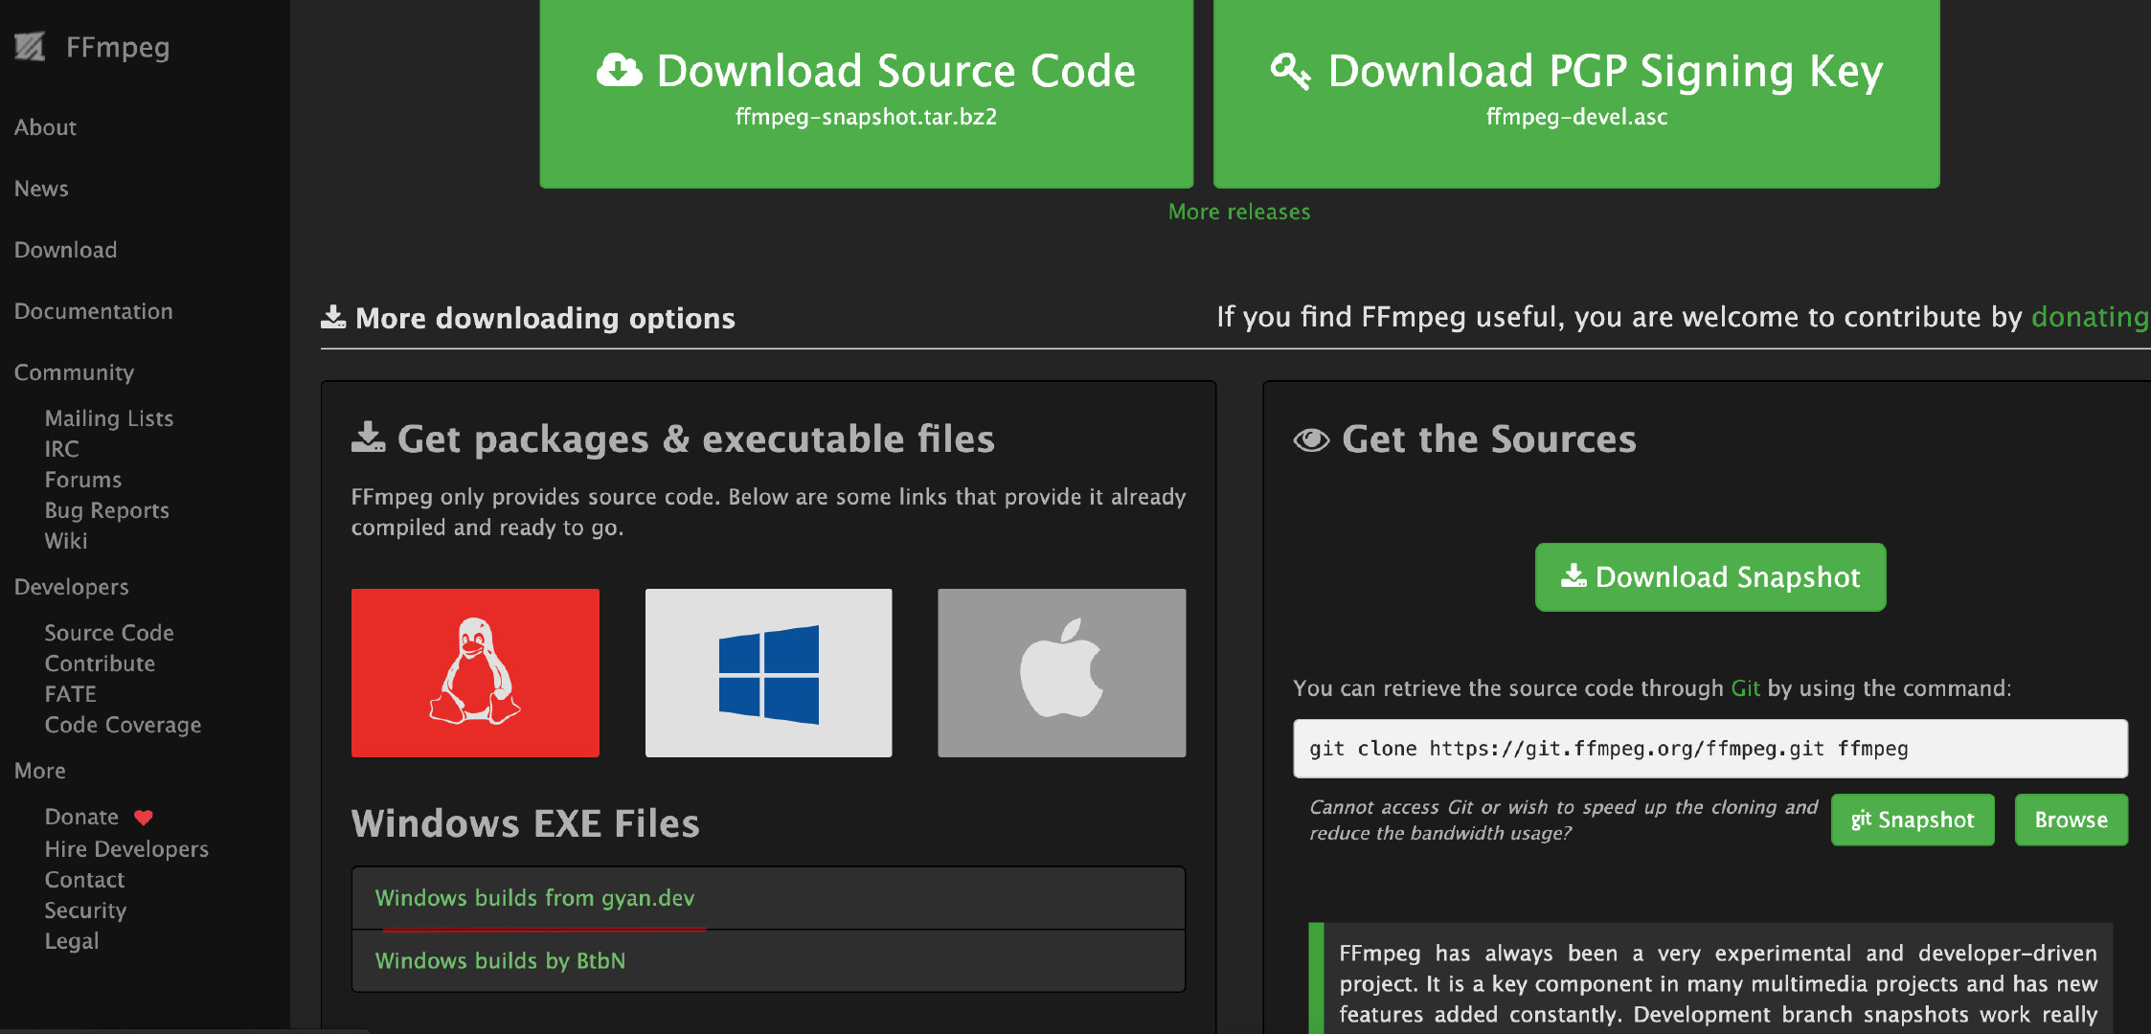Click the key icon on PGP Signing Key
The height and width of the screenshot is (1034, 2151).
pos(1290,70)
